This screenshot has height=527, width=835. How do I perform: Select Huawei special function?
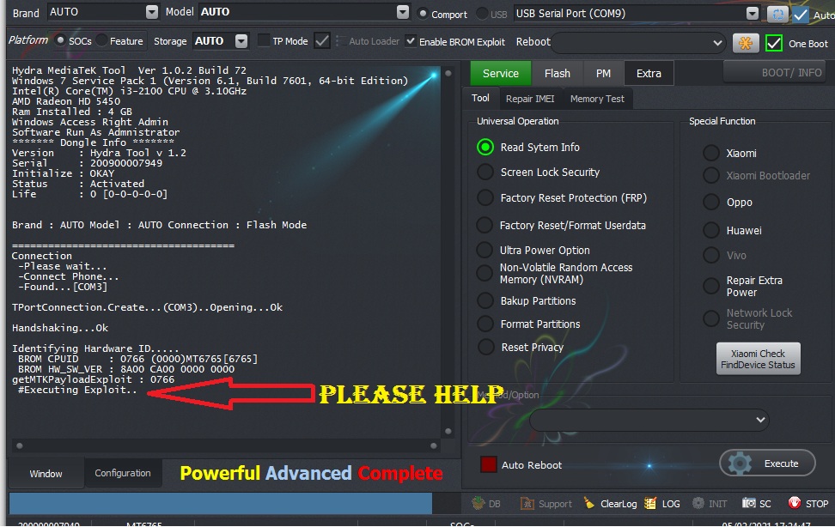tap(711, 231)
